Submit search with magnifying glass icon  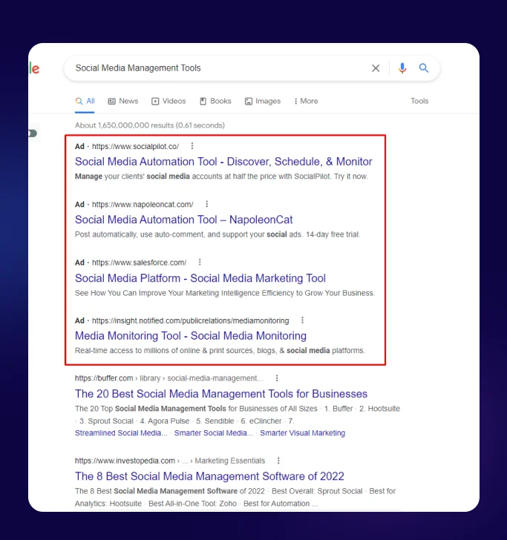[424, 67]
